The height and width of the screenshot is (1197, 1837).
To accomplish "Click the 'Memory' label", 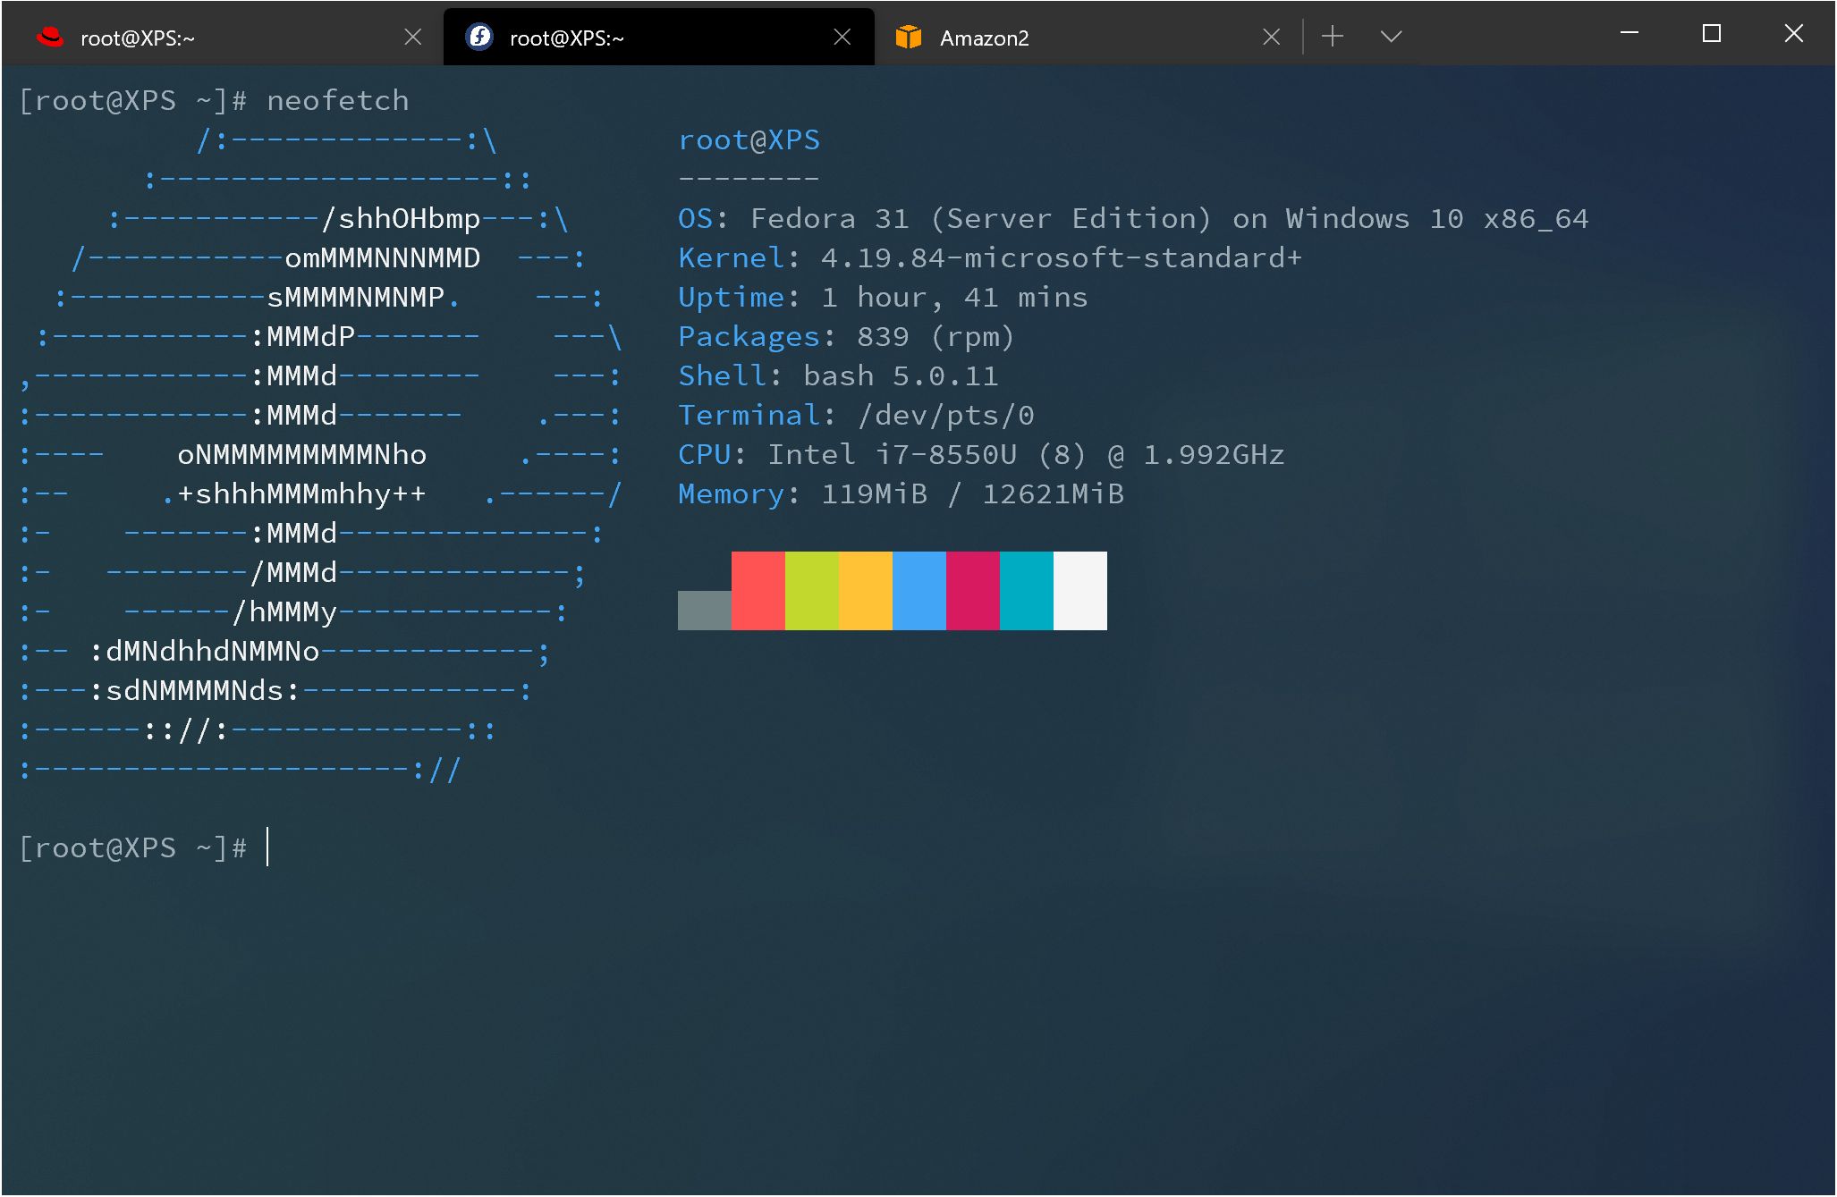I will [732, 494].
